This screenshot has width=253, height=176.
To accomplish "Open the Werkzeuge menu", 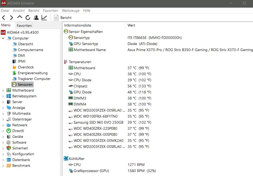I will (70, 11).
